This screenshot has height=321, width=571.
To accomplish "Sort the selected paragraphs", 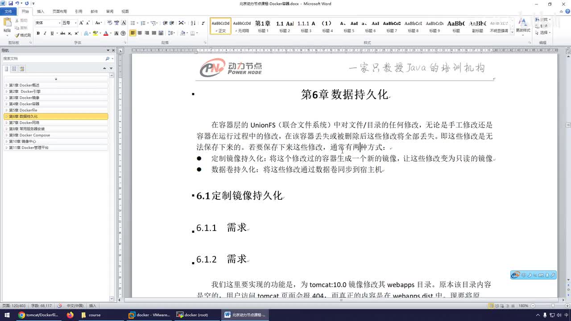I will pos(193,23).
